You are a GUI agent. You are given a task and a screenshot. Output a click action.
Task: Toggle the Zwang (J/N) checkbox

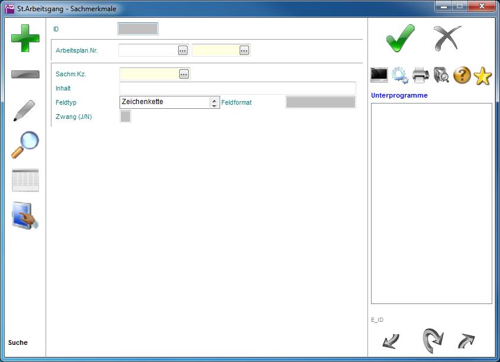point(125,117)
